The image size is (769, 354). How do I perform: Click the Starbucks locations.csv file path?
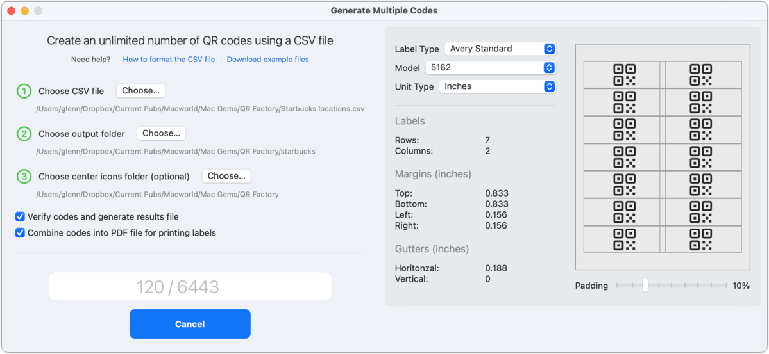coord(200,109)
